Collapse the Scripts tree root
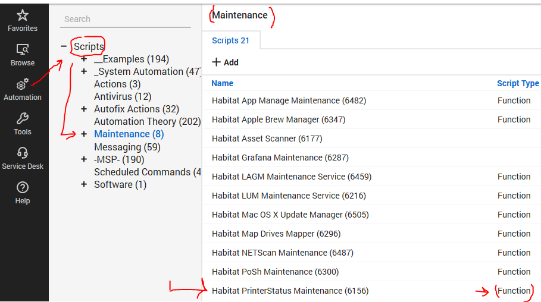This screenshot has height=302, width=541. (x=64, y=46)
